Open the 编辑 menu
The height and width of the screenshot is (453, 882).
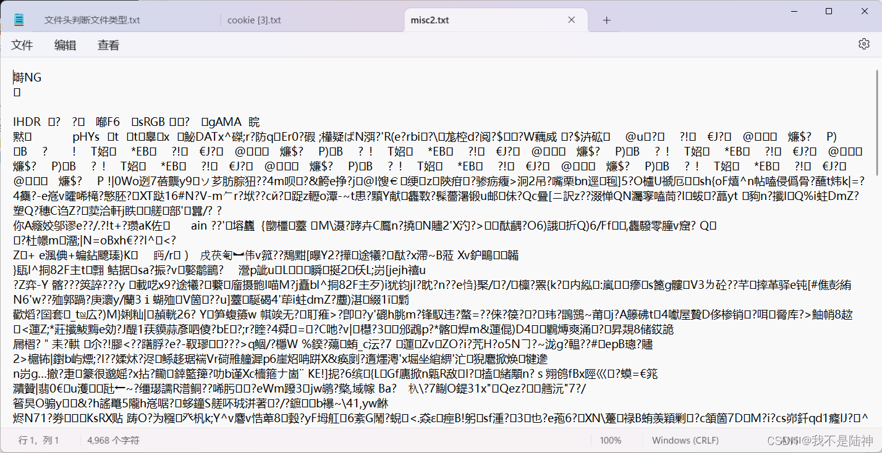click(x=65, y=44)
